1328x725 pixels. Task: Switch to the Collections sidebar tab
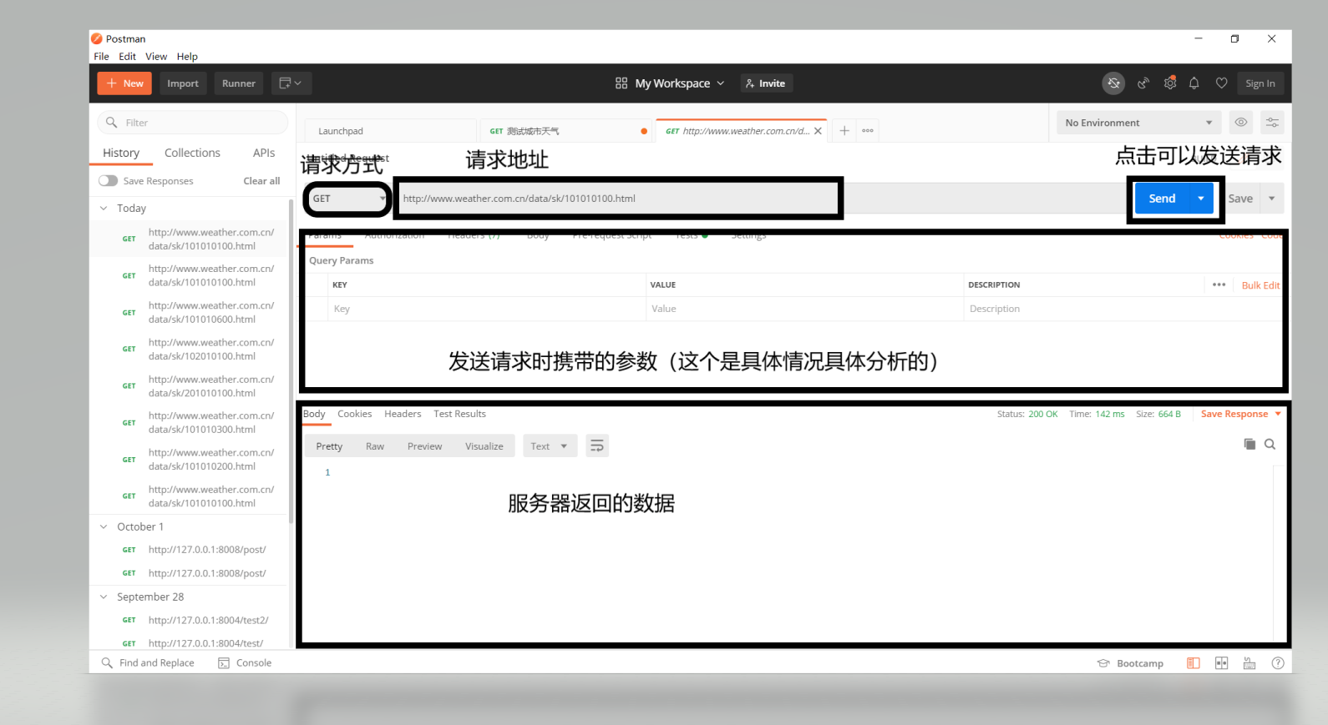pos(192,153)
